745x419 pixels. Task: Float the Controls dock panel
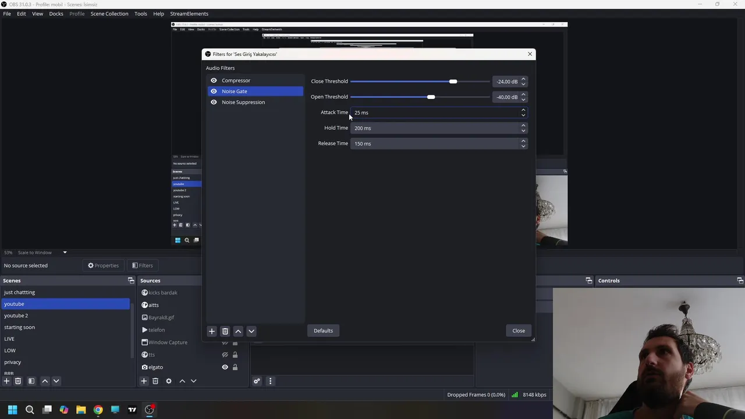(740, 280)
